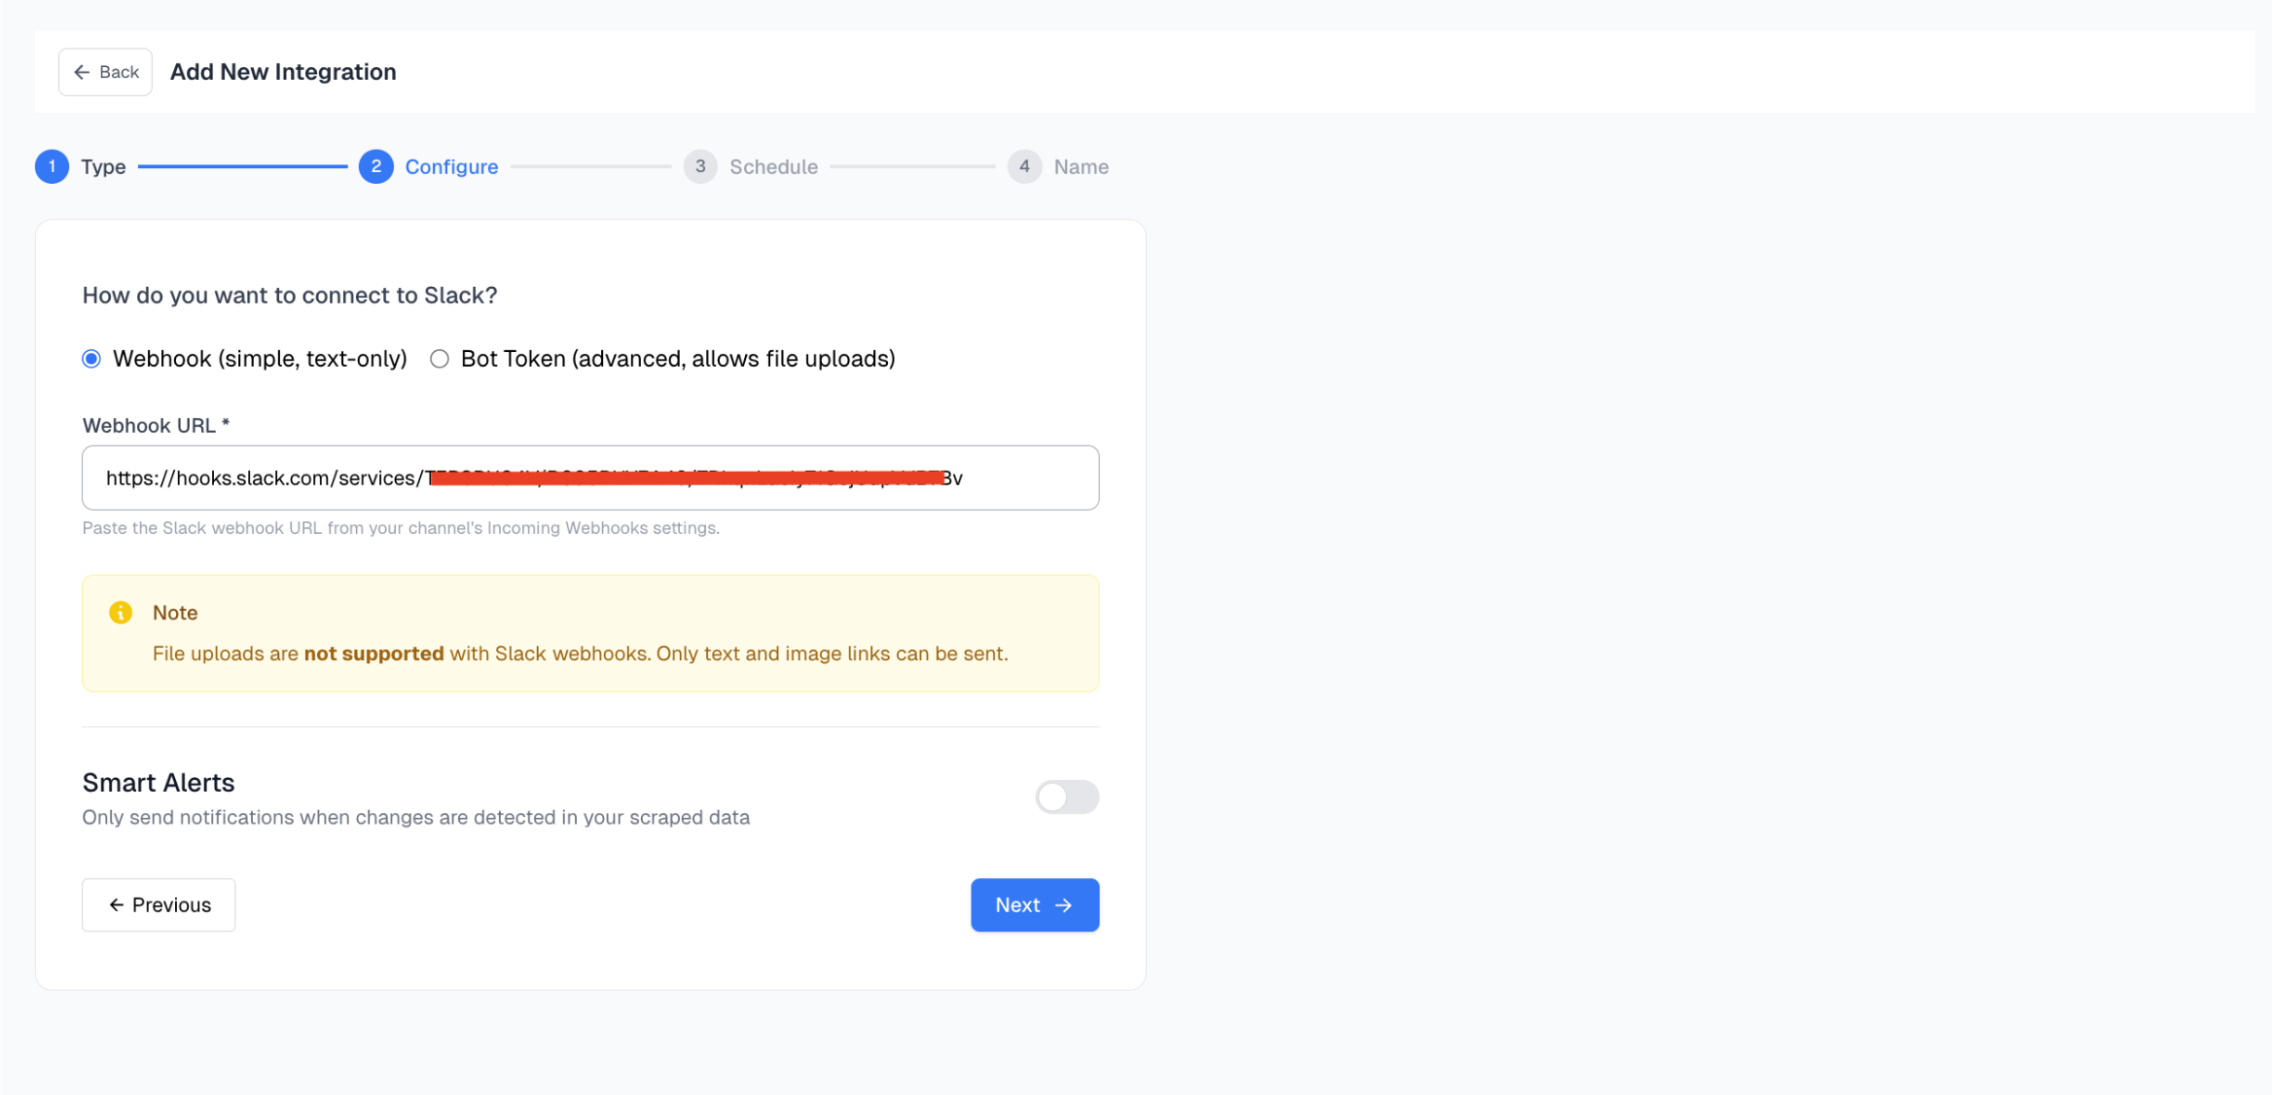Choose Bot Token (advanced, allows file uploads) option

(439, 358)
